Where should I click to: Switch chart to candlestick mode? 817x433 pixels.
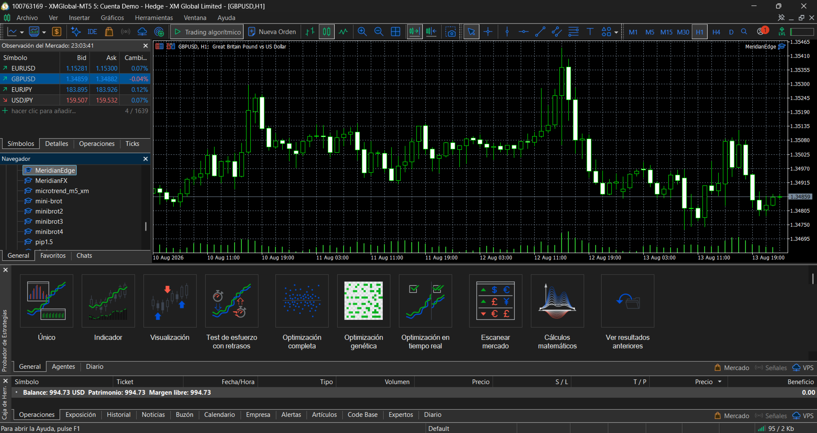pyautogui.click(x=327, y=32)
